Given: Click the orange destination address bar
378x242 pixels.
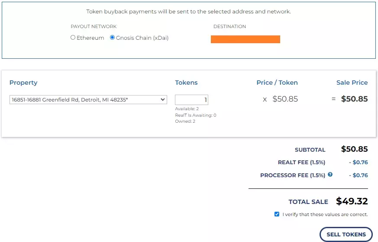Looking at the screenshot, I should (x=245, y=39).
